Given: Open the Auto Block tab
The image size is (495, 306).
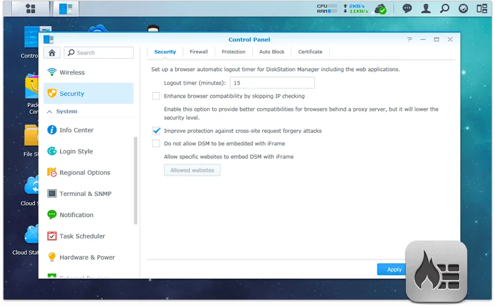Looking at the screenshot, I should coord(272,52).
